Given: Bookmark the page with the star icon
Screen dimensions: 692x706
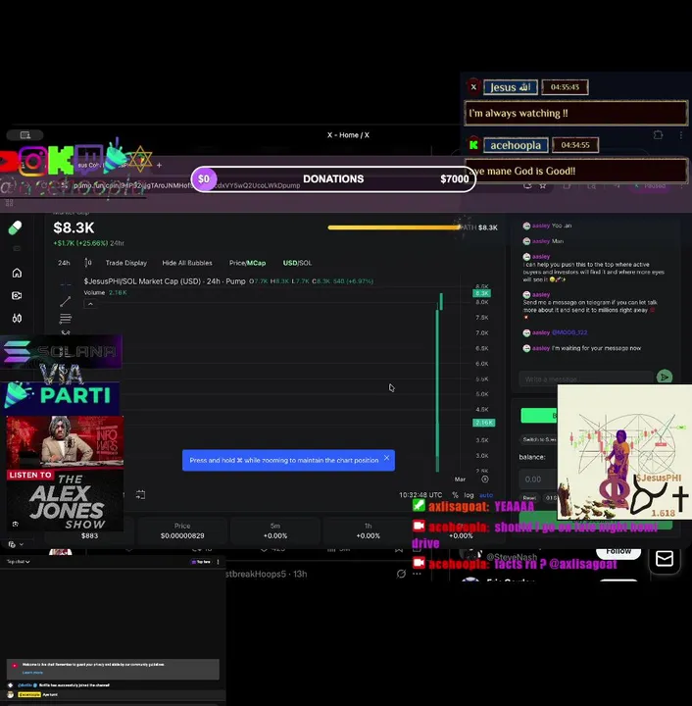Looking at the screenshot, I should [x=543, y=186].
